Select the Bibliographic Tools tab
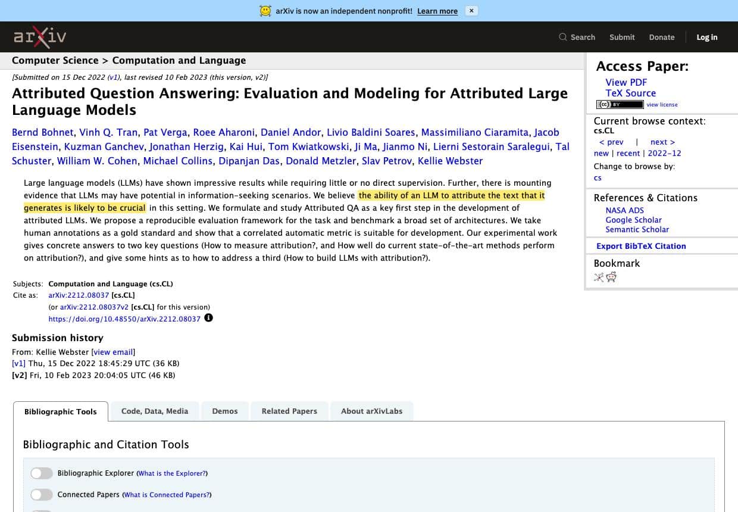Viewport: 738px width, 512px height. coord(61,411)
